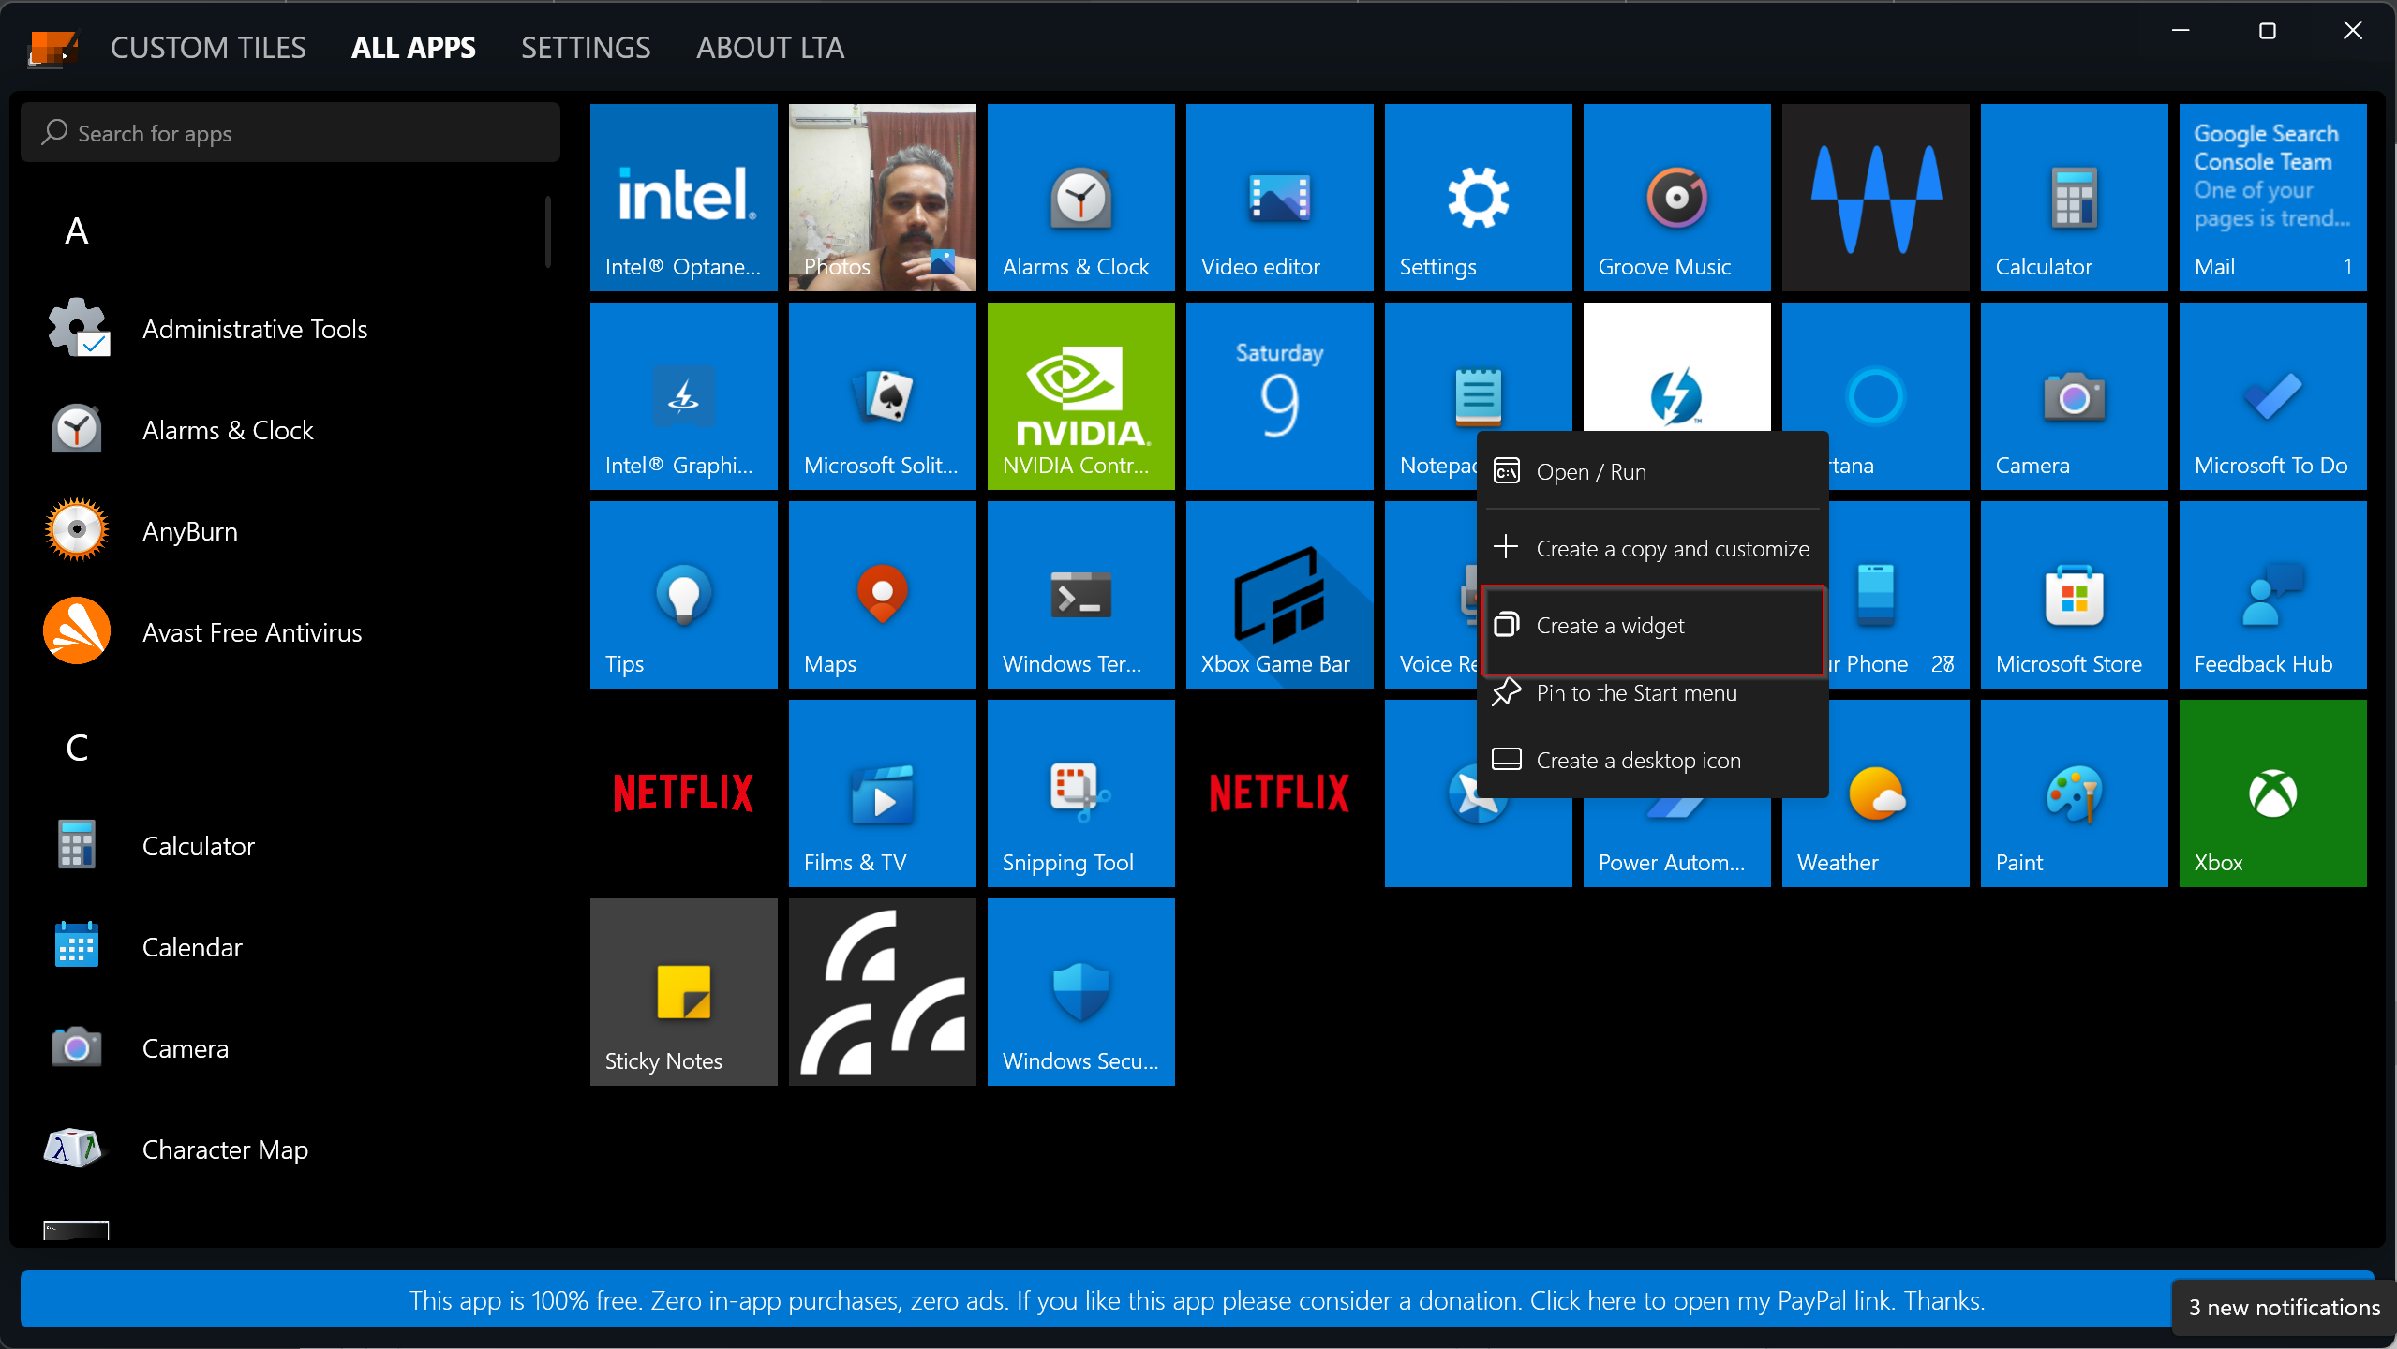
Task: Open the Power Automate tile
Action: (x=1676, y=843)
